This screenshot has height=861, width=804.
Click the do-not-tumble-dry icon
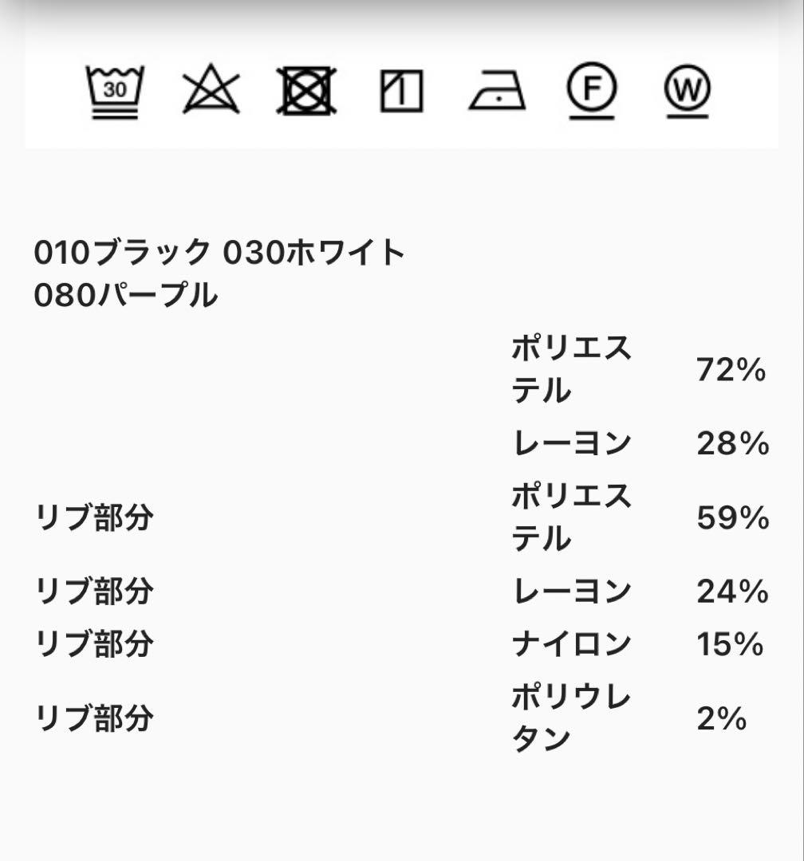306,91
